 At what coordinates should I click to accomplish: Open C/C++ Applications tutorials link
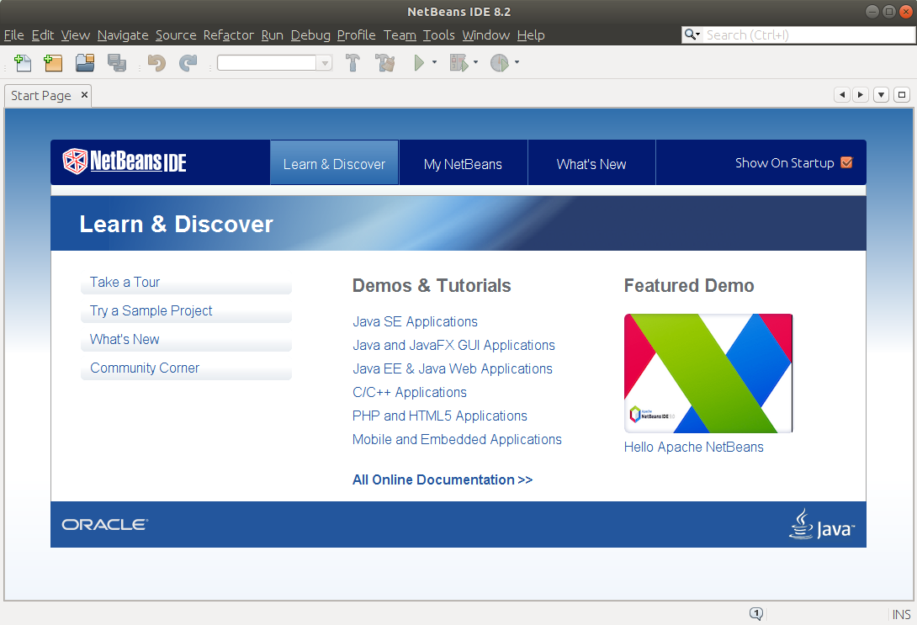[410, 392]
